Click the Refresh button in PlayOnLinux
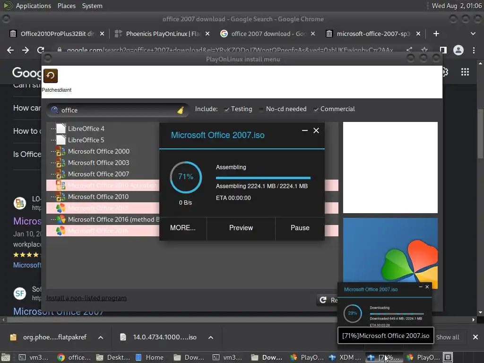 (x=328, y=300)
